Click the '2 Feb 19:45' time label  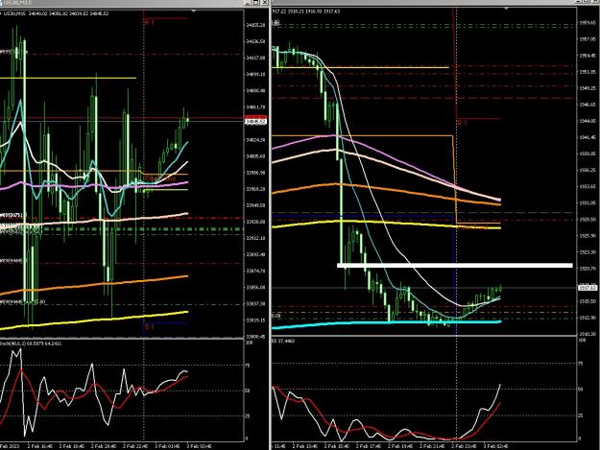click(400, 446)
